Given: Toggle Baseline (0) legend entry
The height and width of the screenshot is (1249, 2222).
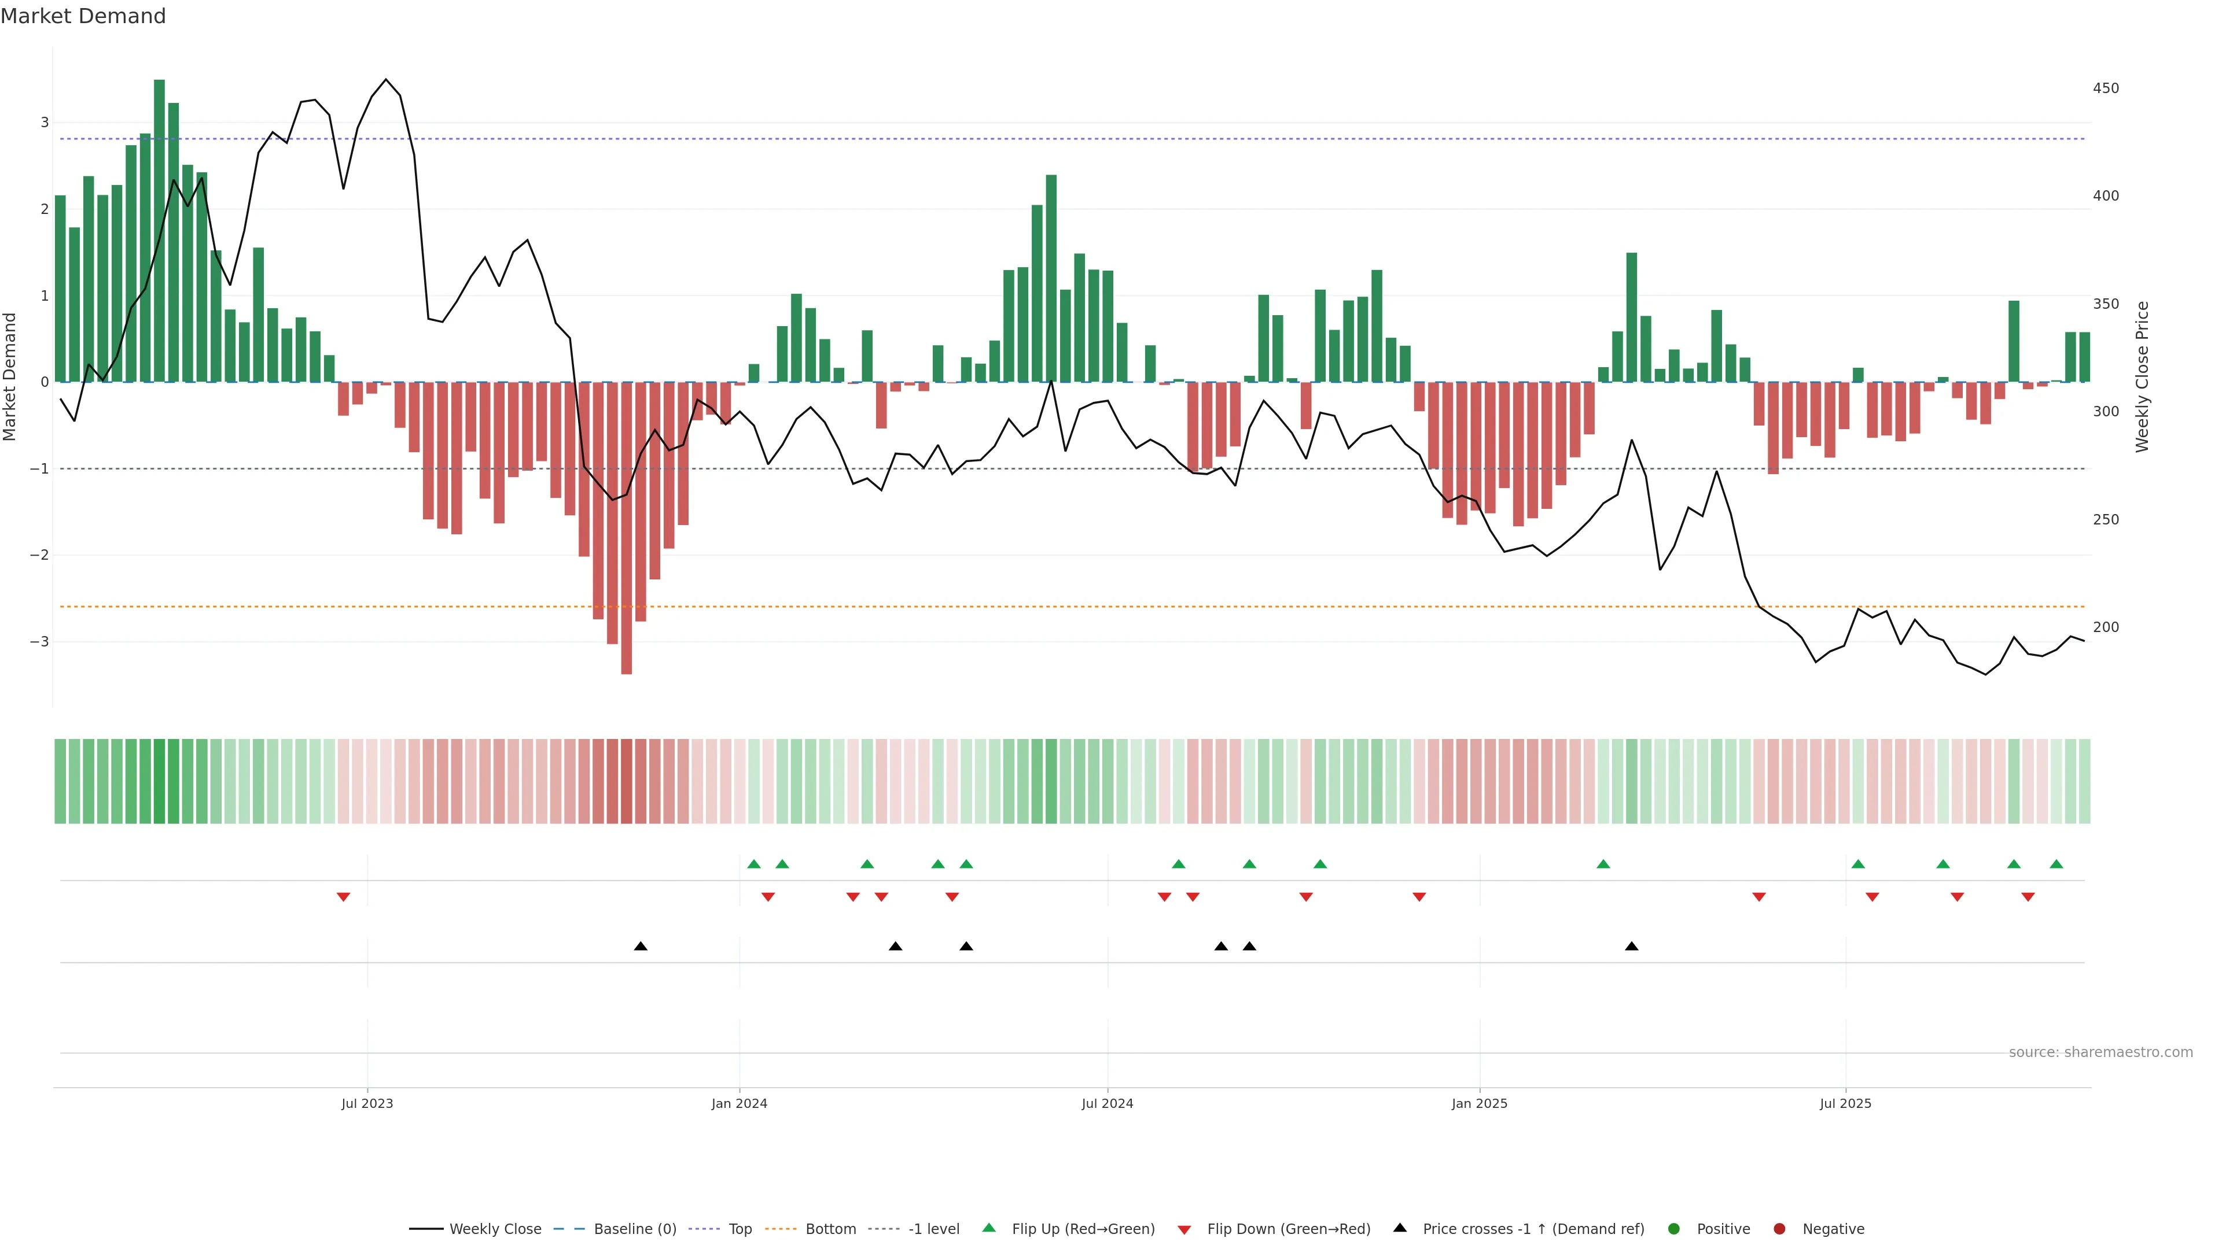Looking at the screenshot, I should pos(634,1229).
